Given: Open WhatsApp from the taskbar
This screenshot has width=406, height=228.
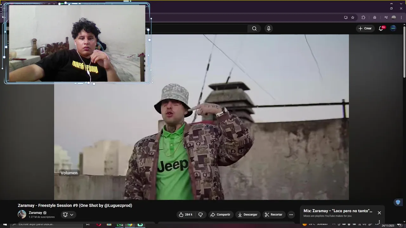Looking at the screenshot, I should 120,225.
